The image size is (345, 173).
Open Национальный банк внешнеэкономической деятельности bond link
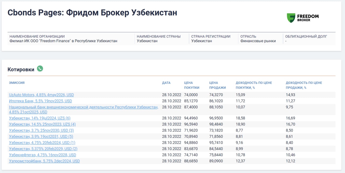[84, 109]
